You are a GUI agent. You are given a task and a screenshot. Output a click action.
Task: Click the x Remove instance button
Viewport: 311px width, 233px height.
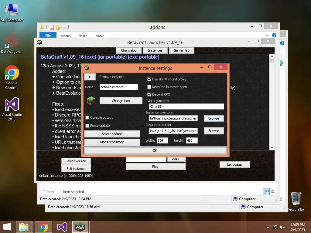pos(90,77)
